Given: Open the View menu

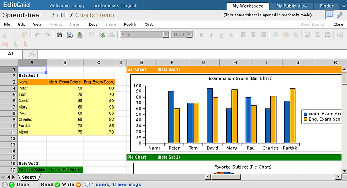Looking at the screenshot, I should pos(37,24).
